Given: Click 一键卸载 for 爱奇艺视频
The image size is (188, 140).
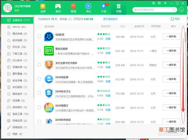Looking at the screenshot, I should pos(171,51).
